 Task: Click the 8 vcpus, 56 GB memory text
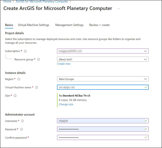(73, 100)
